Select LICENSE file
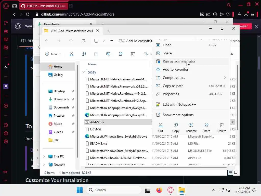261x196 pixels. [96, 129]
